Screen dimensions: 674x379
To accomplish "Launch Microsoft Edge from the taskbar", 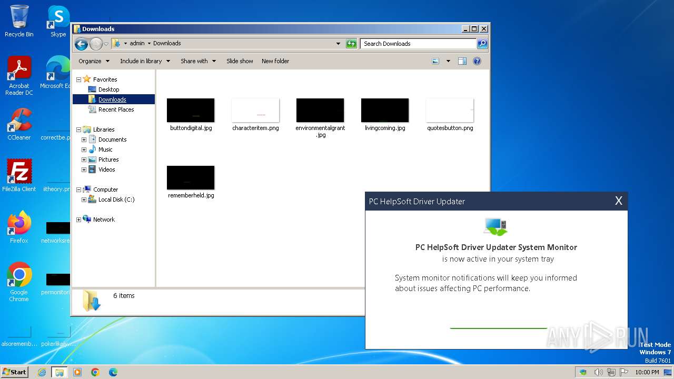I will point(113,372).
